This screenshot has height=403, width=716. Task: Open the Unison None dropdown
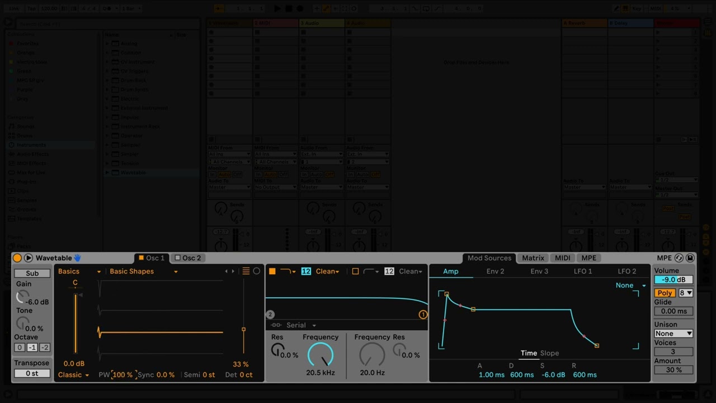(x=673, y=334)
